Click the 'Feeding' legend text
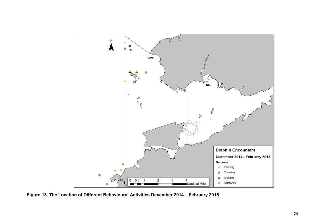313x221 pixels. [229, 167]
